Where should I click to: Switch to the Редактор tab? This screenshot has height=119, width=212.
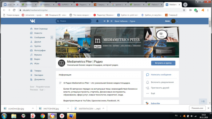(x=83, y=5)
